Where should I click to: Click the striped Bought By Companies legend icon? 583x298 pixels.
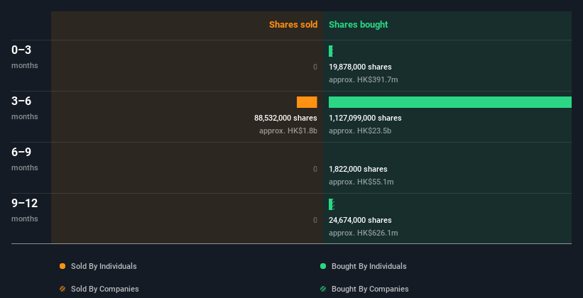pyautogui.click(x=323, y=289)
